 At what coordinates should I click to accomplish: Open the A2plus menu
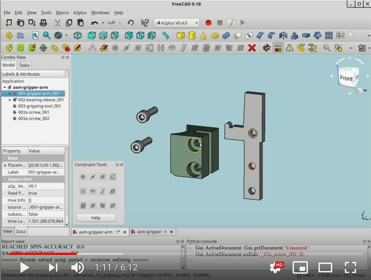(x=80, y=12)
